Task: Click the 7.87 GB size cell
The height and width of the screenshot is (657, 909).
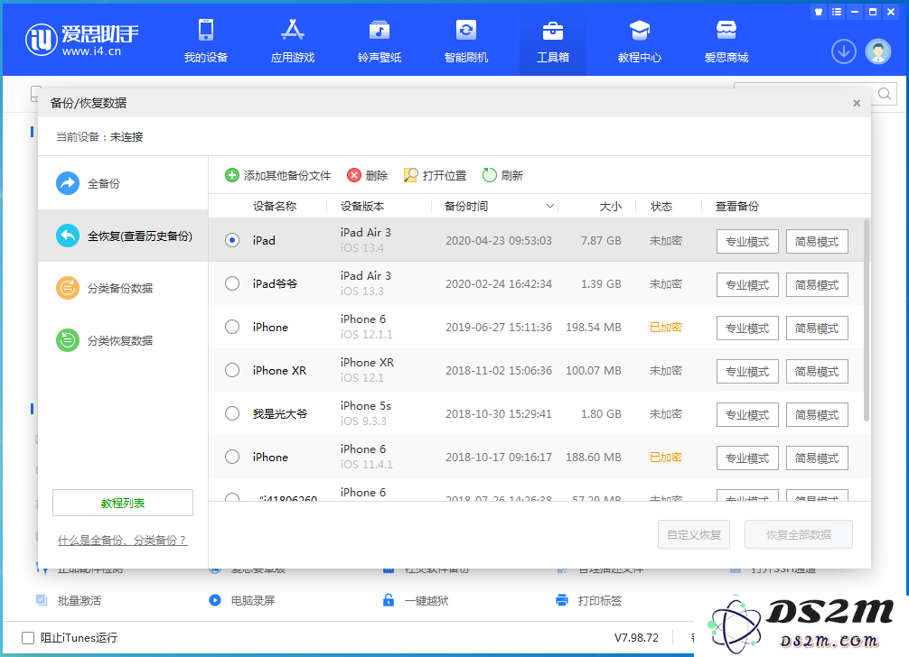Action: pos(601,240)
